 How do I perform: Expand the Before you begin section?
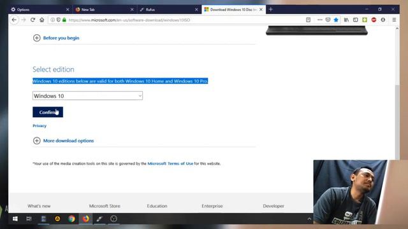point(56,38)
